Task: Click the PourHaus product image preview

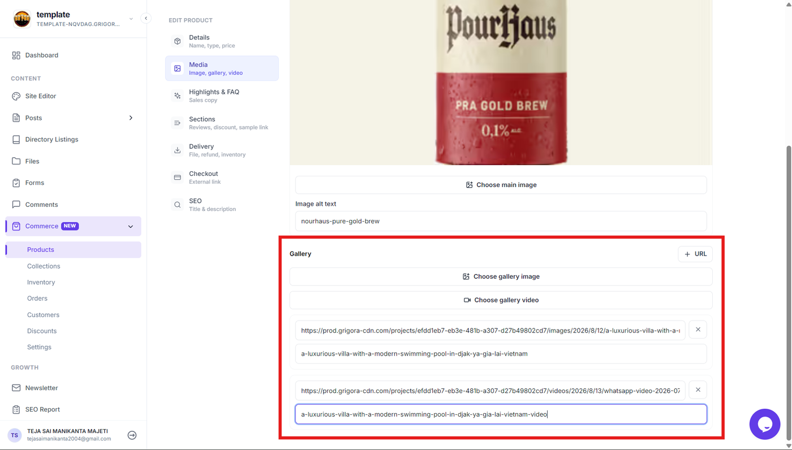Action: pyautogui.click(x=501, y=83)
